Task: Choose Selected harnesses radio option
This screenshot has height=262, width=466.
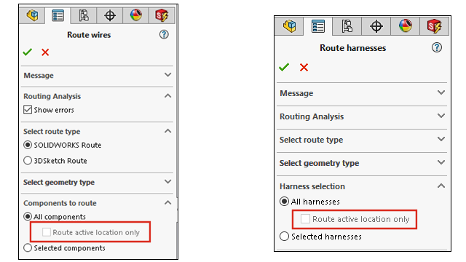Action: click(x=284, y=237)
